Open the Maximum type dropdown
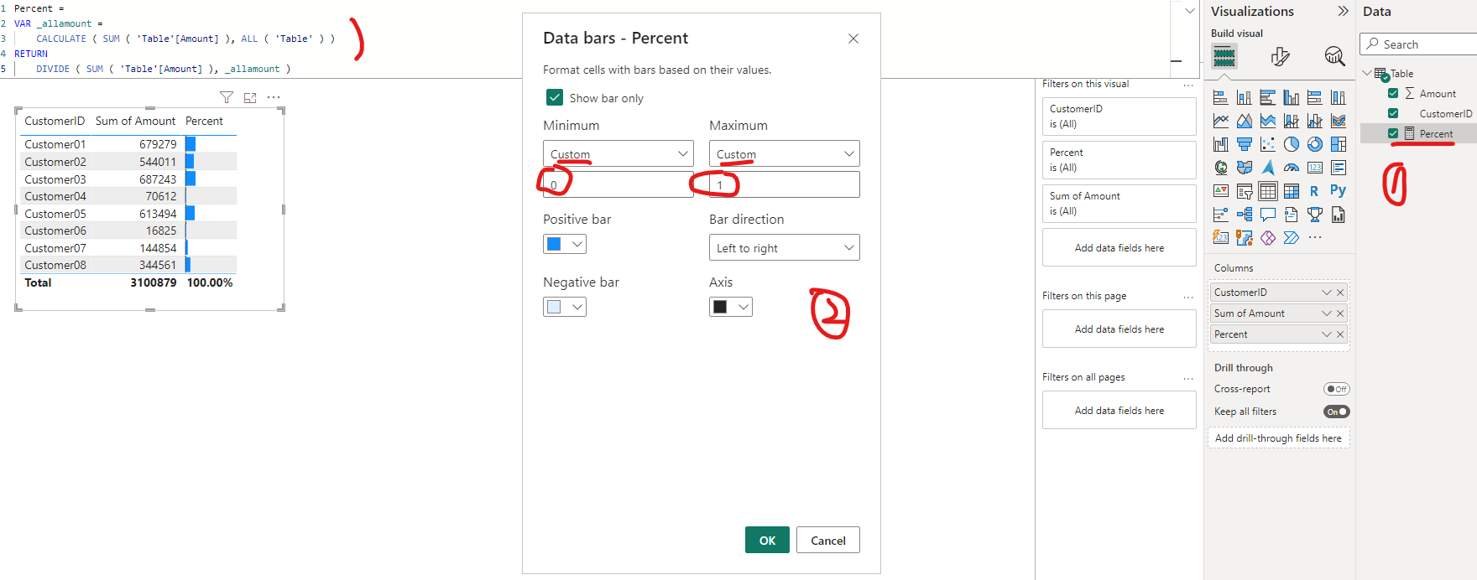This screenshot has width=1477, height=580. (785, 153)
